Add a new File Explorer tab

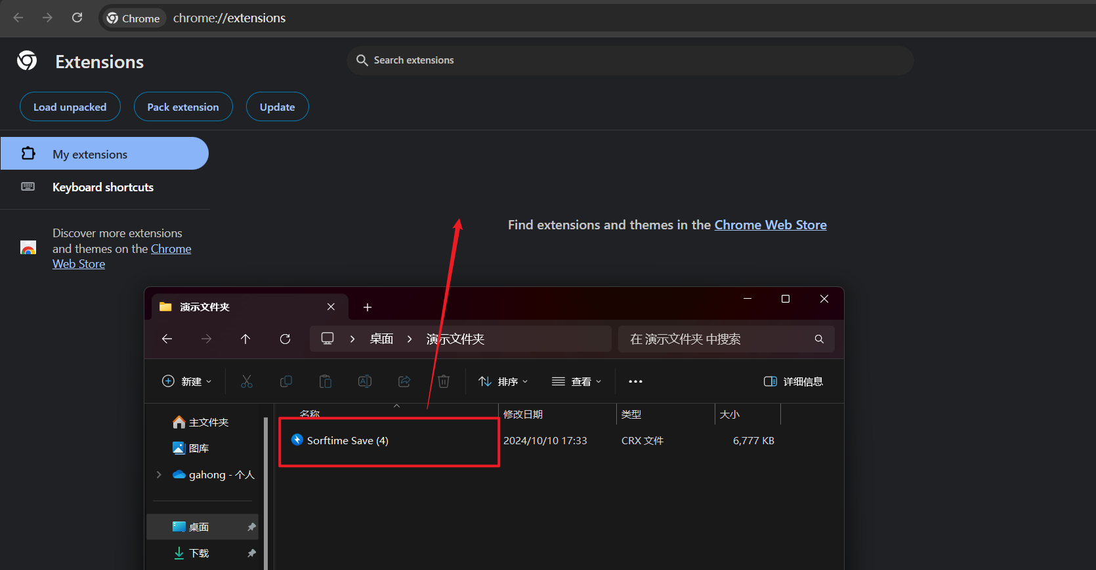click(x=368, y=307)
